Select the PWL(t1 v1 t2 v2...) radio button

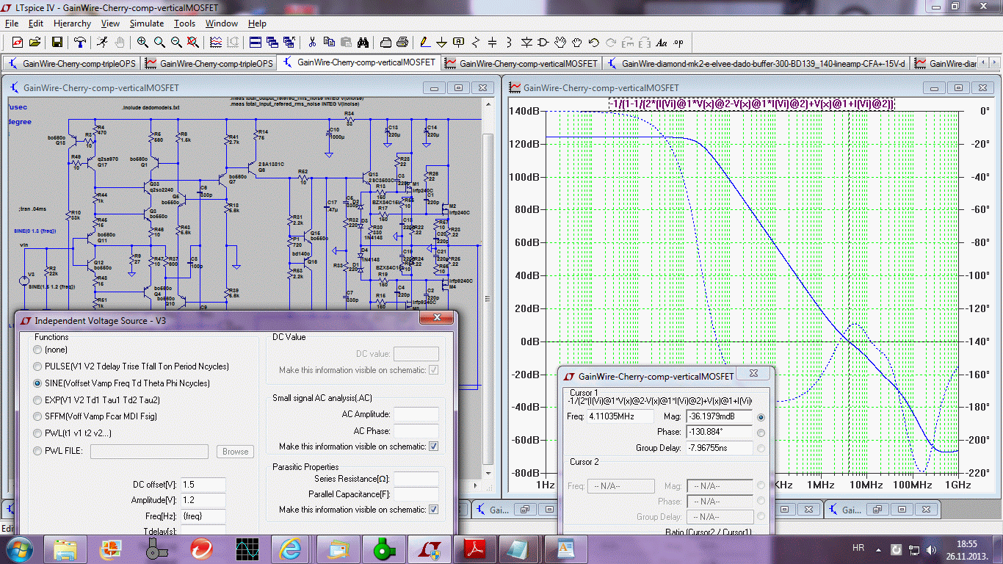click(x=37, y=433)
